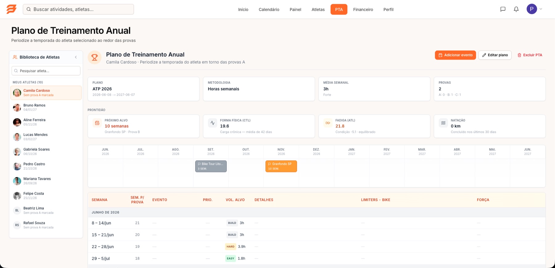This screenshot has height=268, width=555.
Task: Select the PTA tab
Action: pos(339,10)
